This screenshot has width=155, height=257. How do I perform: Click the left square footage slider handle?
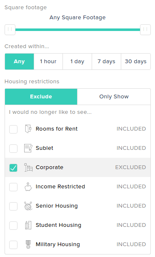tap(10, 30)
